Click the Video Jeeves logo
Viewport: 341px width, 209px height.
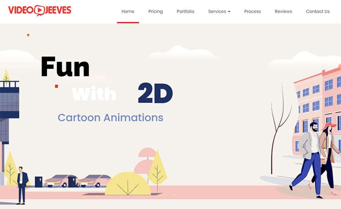coord(40,10)
